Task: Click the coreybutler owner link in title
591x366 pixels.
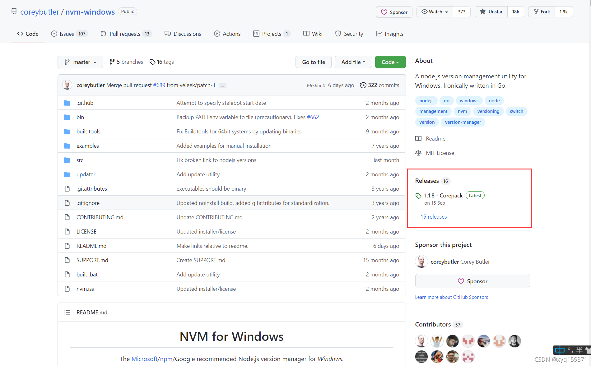Action: (40, 12)
